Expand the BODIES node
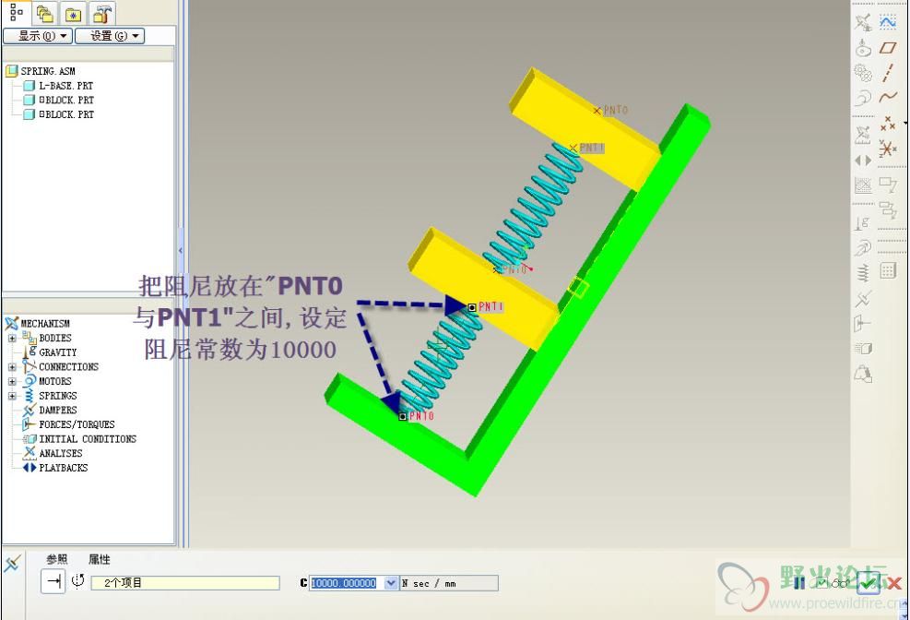The height and width of the screenshot is (620, 910). pos(12,338)
